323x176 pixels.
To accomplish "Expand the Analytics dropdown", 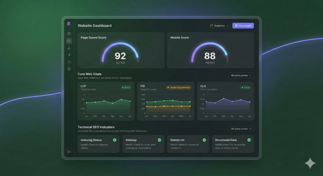I will (x=219, y=26).
